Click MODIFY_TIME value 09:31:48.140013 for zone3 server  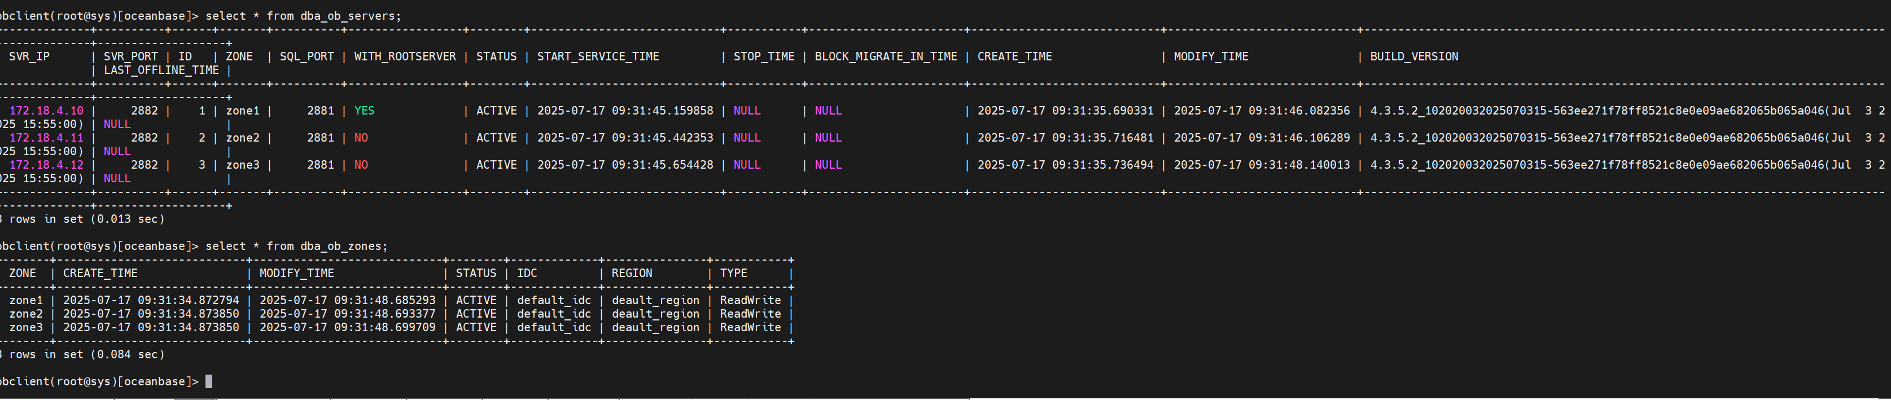1261,165
